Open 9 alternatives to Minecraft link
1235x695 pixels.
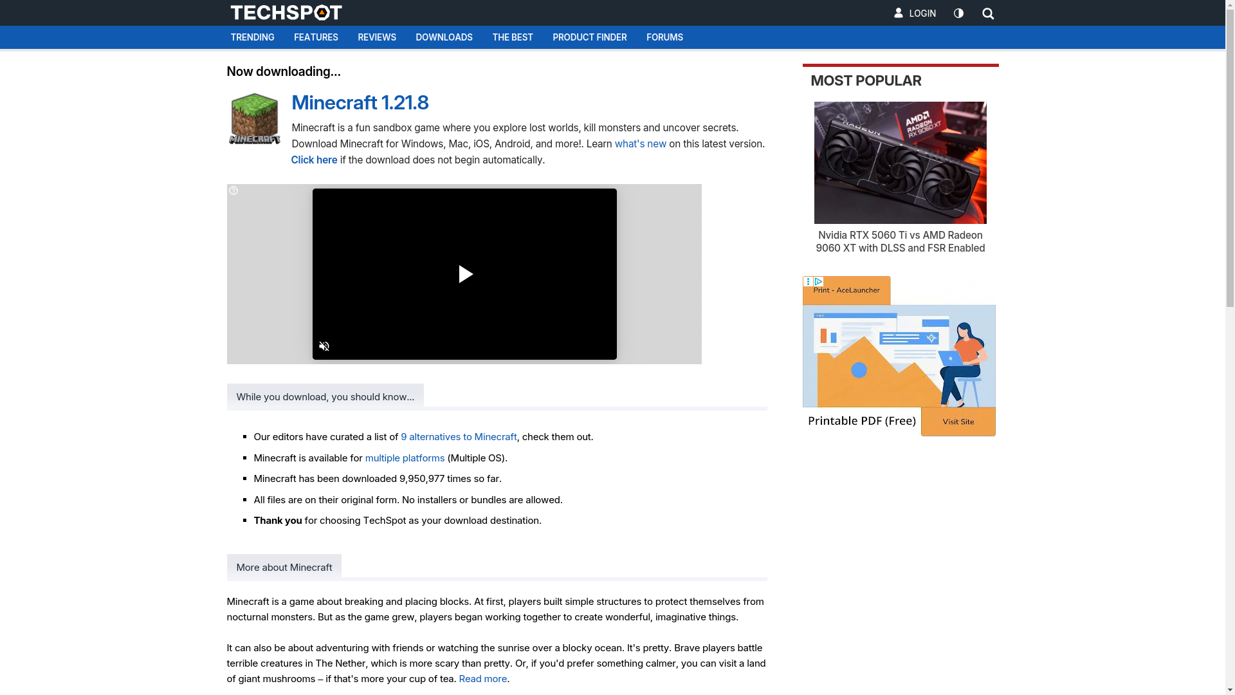459,437
